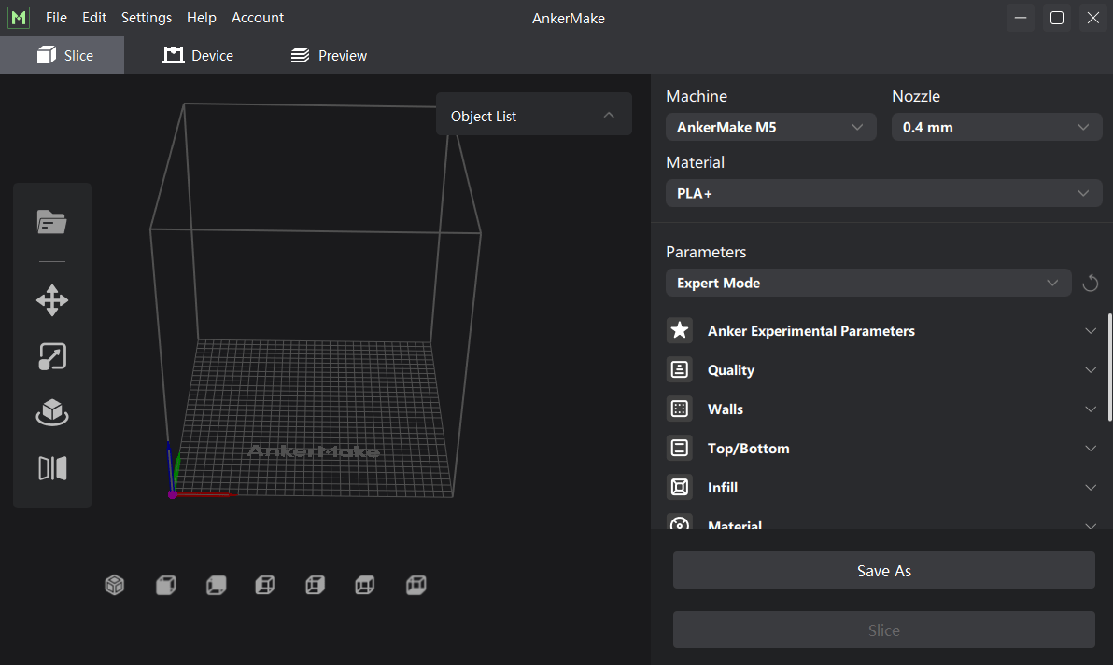Reset parameters with the circular arrow icon
1113x665 pixels.
coord(1091,283)
